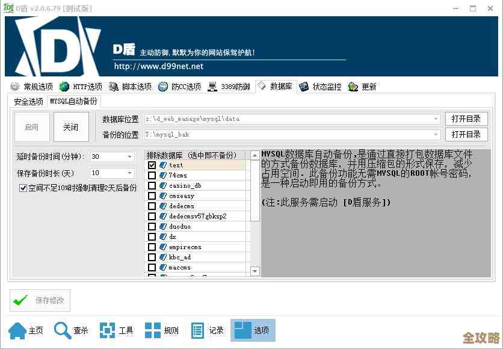
Task: Uncheck the test database checkbox
Action: (x=152, y=165)
